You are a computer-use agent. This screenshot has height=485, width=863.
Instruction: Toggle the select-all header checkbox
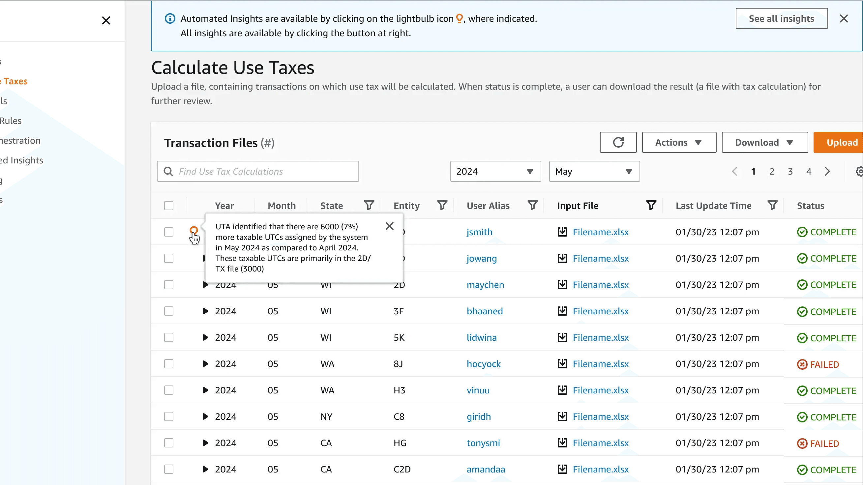pos(168,205)
